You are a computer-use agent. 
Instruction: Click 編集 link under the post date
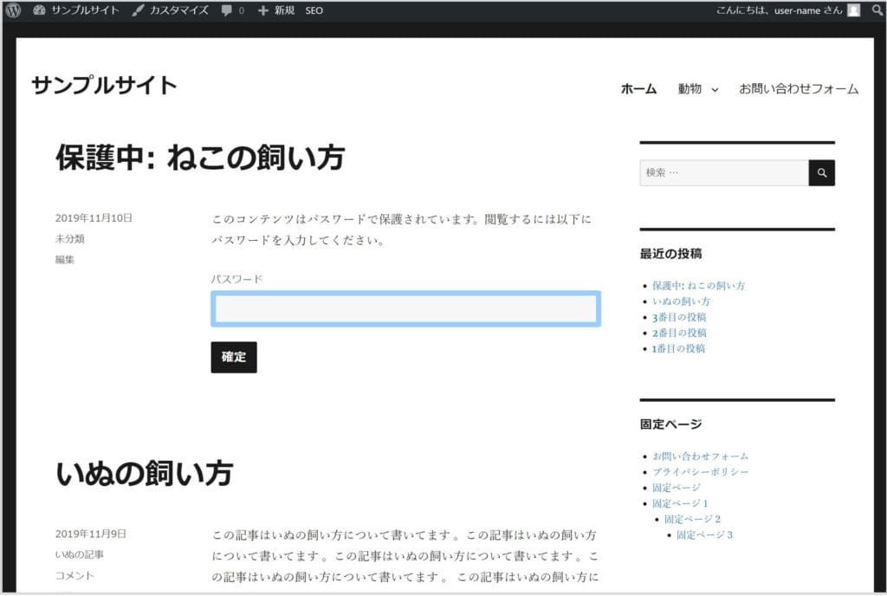coord(65,259)
